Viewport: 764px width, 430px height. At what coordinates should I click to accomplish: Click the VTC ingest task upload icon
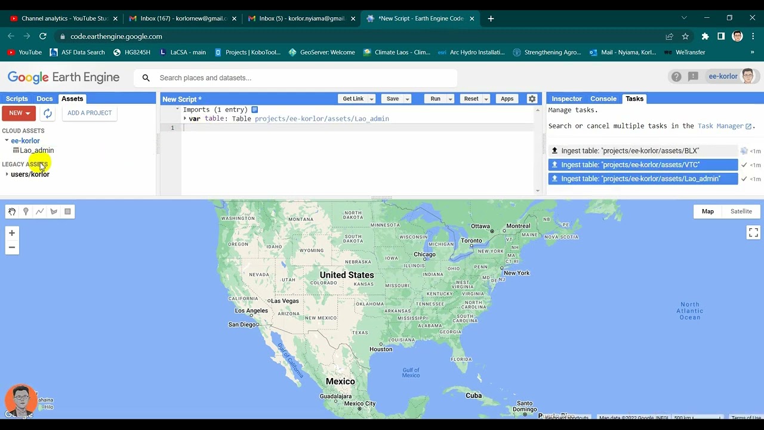[554, 165]
